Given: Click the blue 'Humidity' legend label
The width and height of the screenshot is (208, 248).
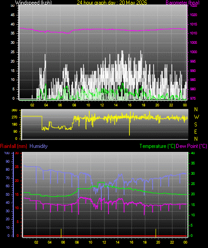Looking at the screenshot, I should pyautogui.click(x=38, y=146).
